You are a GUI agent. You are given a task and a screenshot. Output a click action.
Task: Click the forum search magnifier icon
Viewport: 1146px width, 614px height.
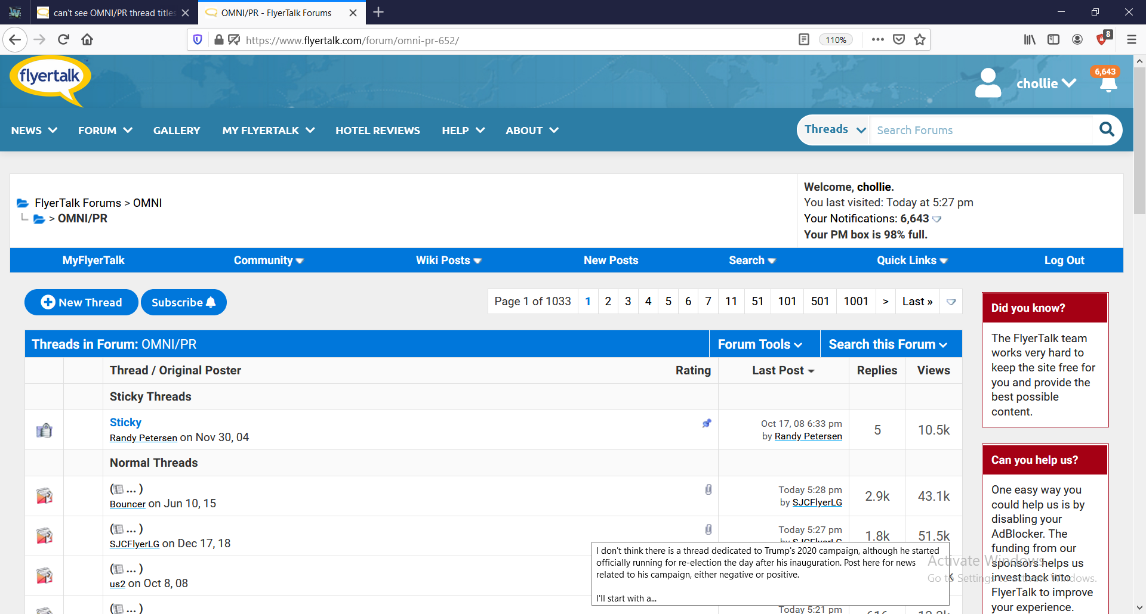[x=1107, y=129]
